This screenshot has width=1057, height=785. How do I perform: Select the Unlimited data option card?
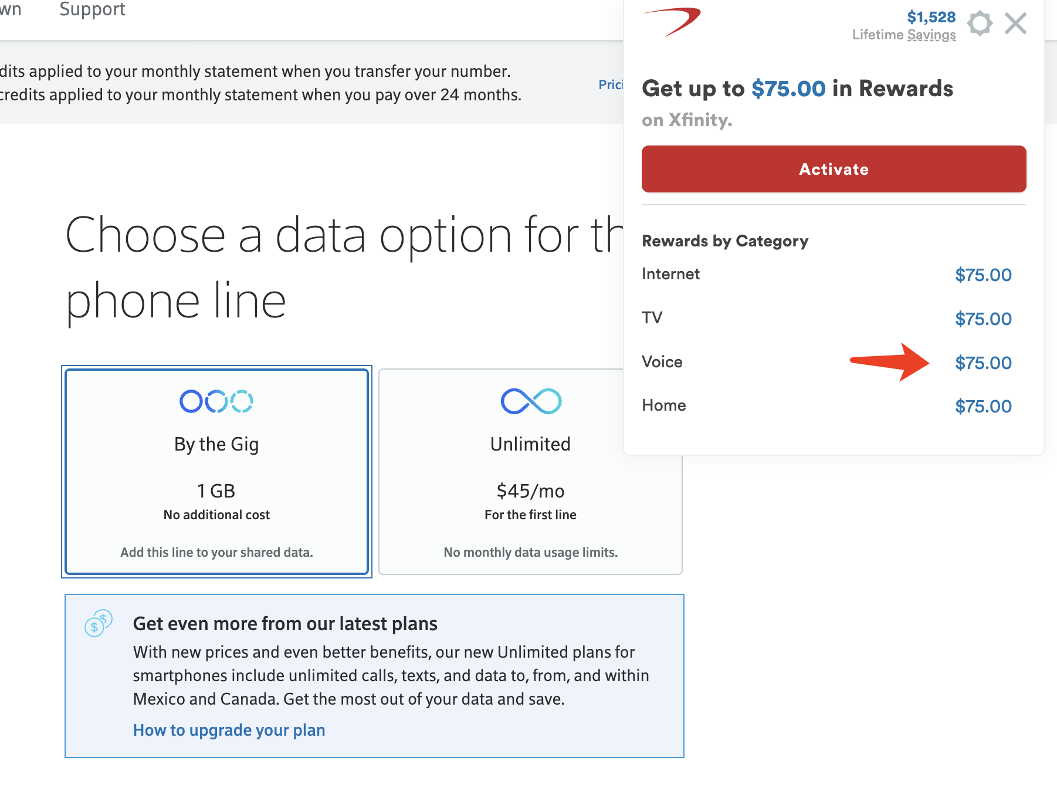(530, 471)
